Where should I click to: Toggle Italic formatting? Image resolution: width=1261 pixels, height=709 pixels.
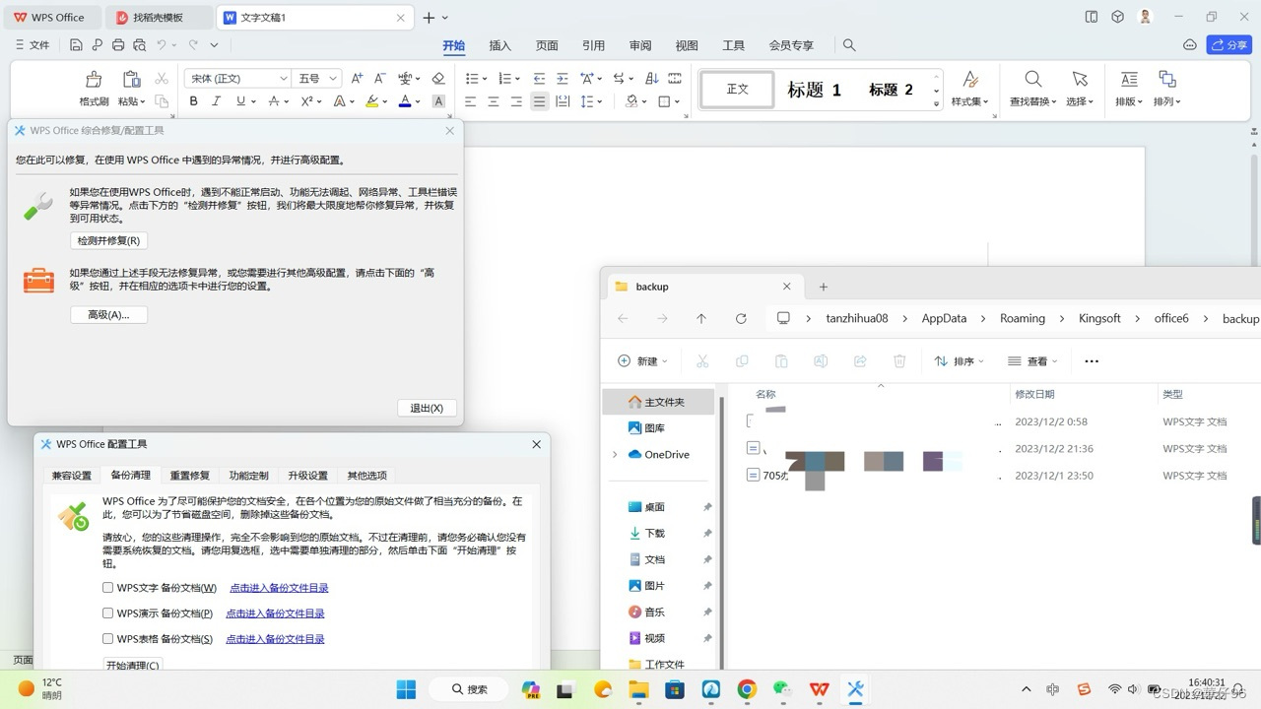[217, 101]
